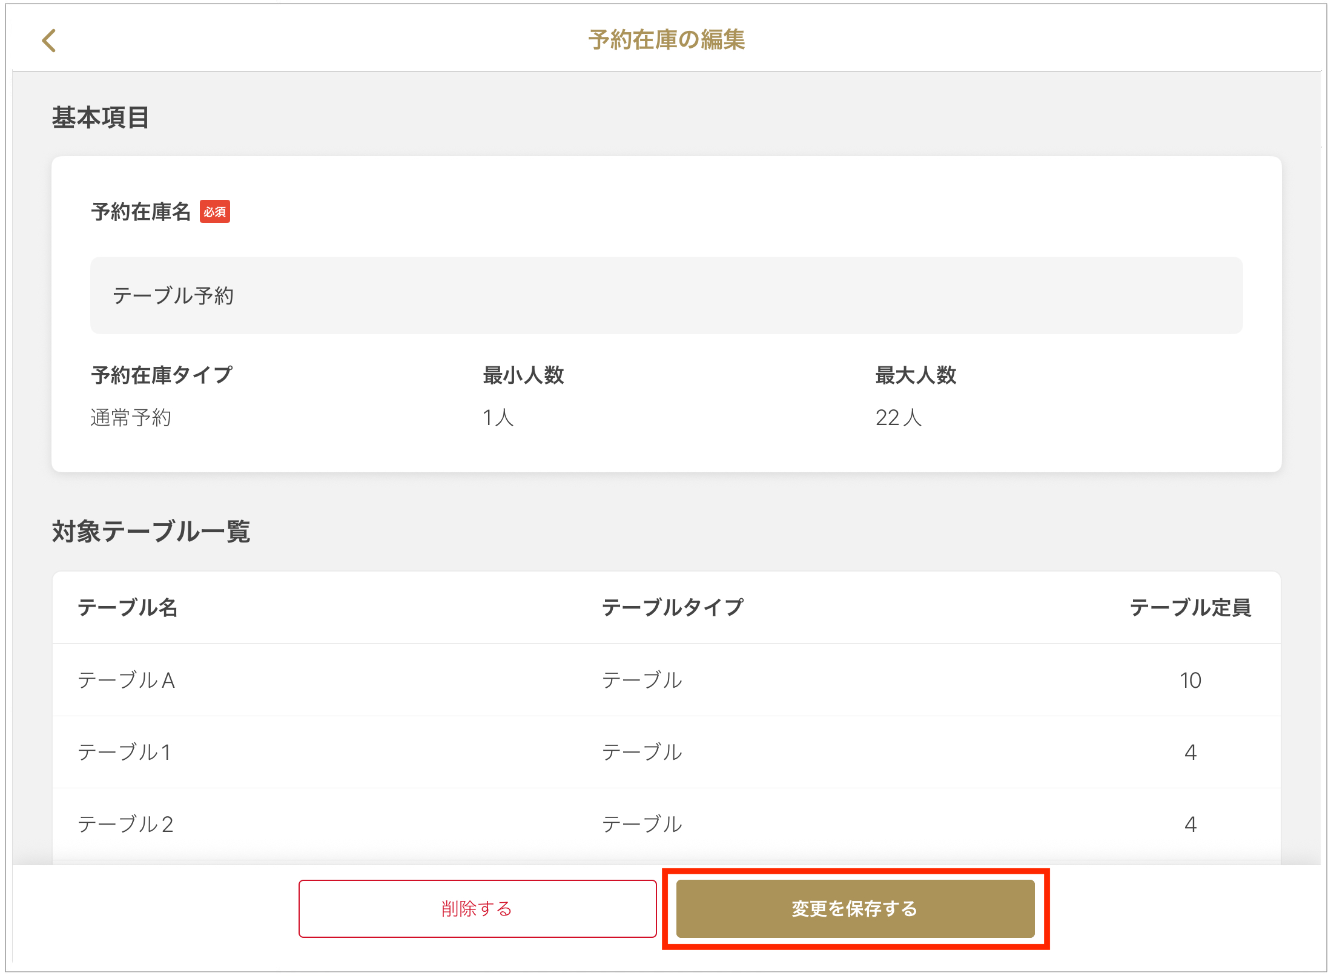The width and height of the screenshot is (1331, 976).
Task: Click the 22人 maximum guests value
Action: (x=898, y=418)
